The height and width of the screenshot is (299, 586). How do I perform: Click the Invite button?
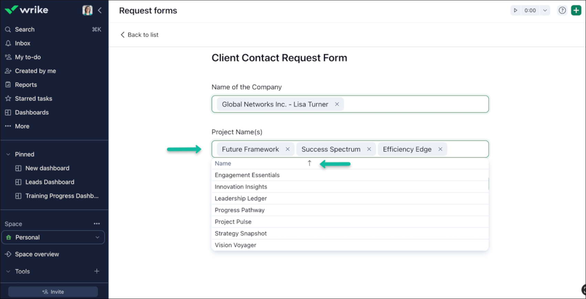pos(53,292)
